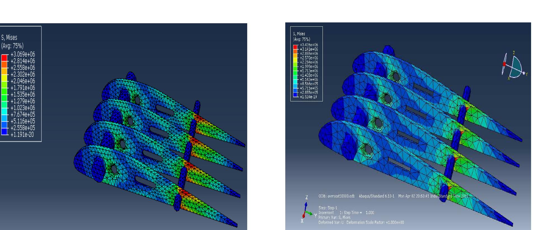Click legend value +1.191e-20

(22, 134)
